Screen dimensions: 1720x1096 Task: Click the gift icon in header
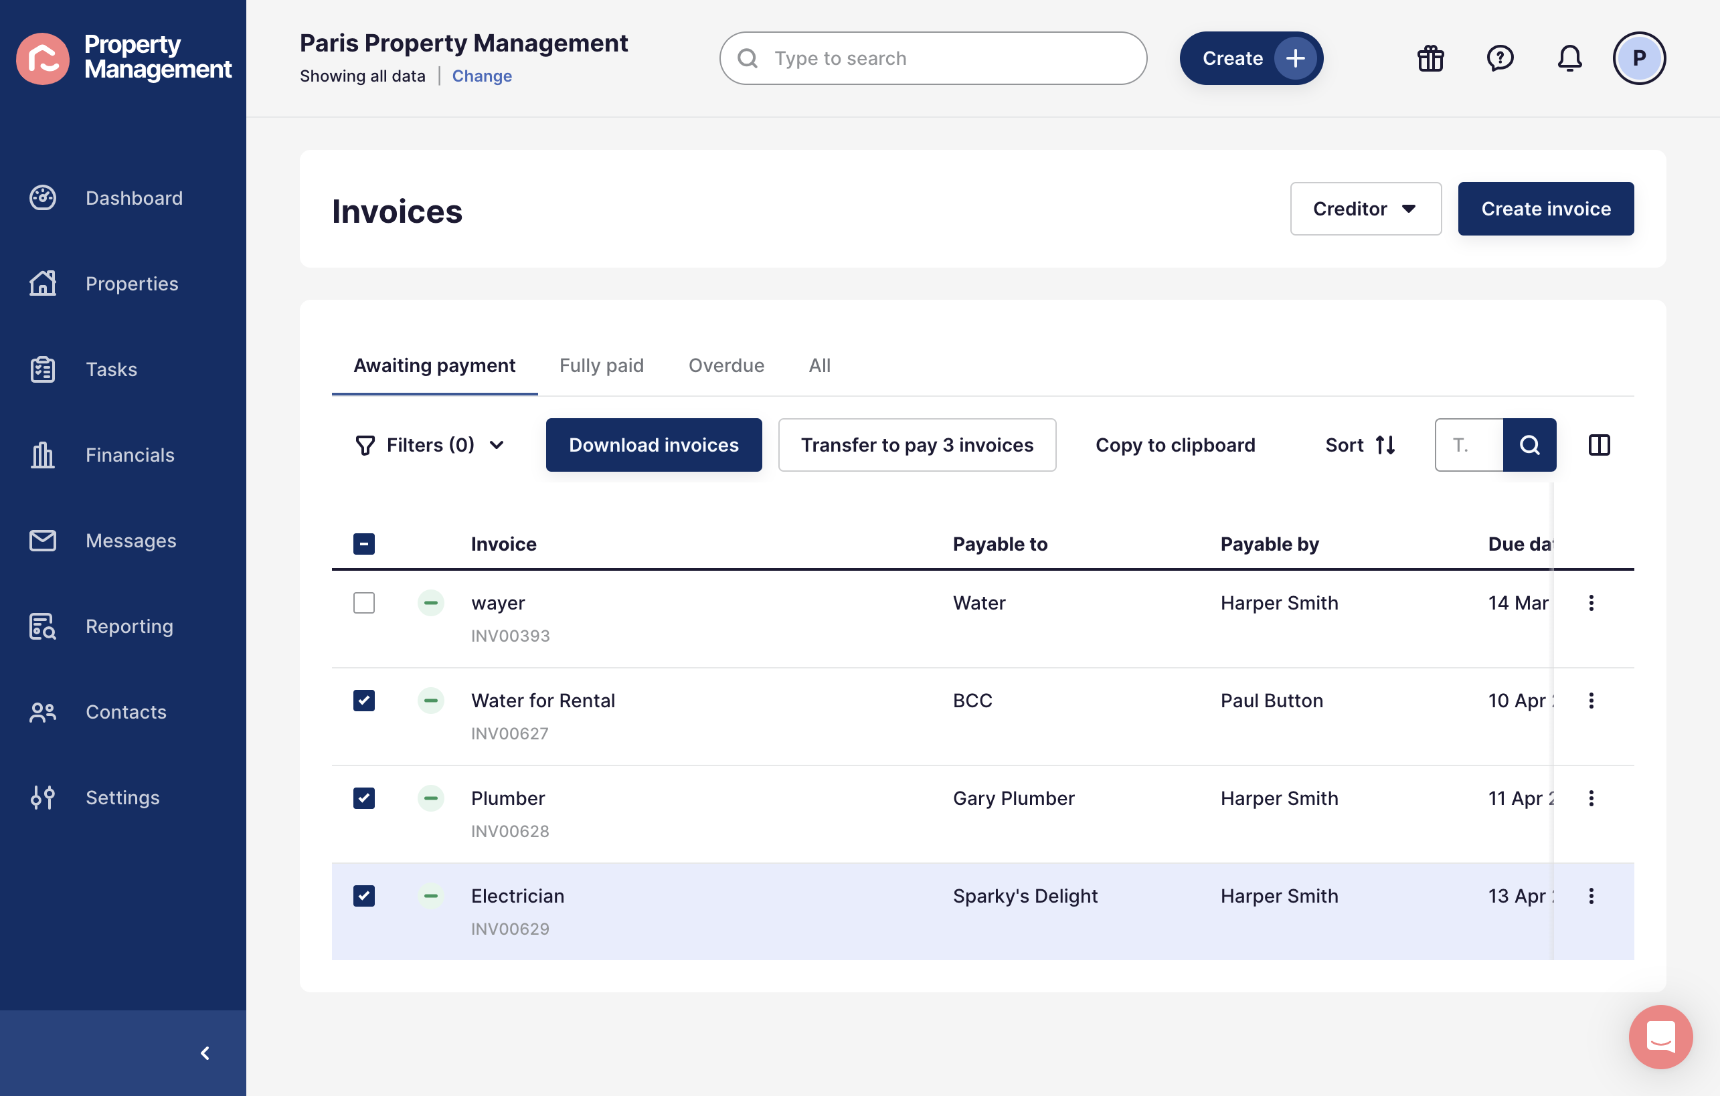pos(1431,59)
